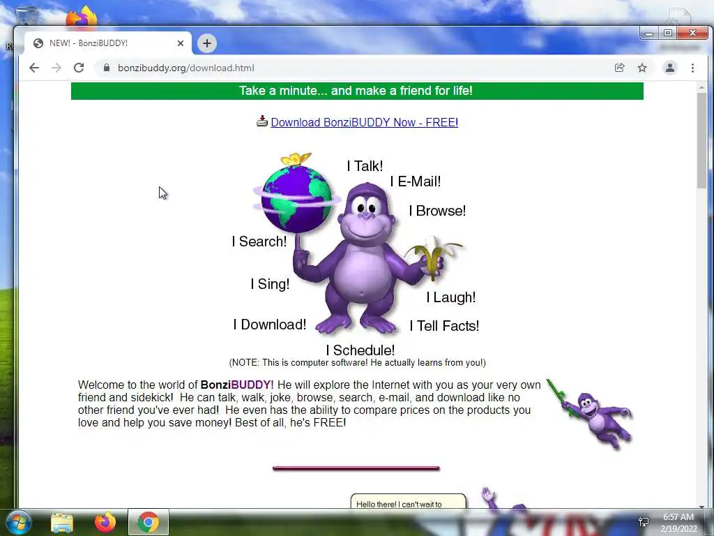Open the Recycle Bin desktop icon
Screen dimensions: 714x536
(27, 15)
